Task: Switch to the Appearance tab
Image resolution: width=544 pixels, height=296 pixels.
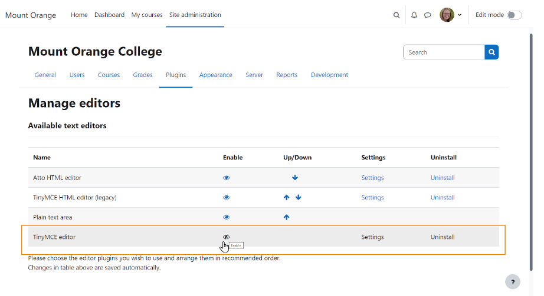Action: click(x=215, y=75)
